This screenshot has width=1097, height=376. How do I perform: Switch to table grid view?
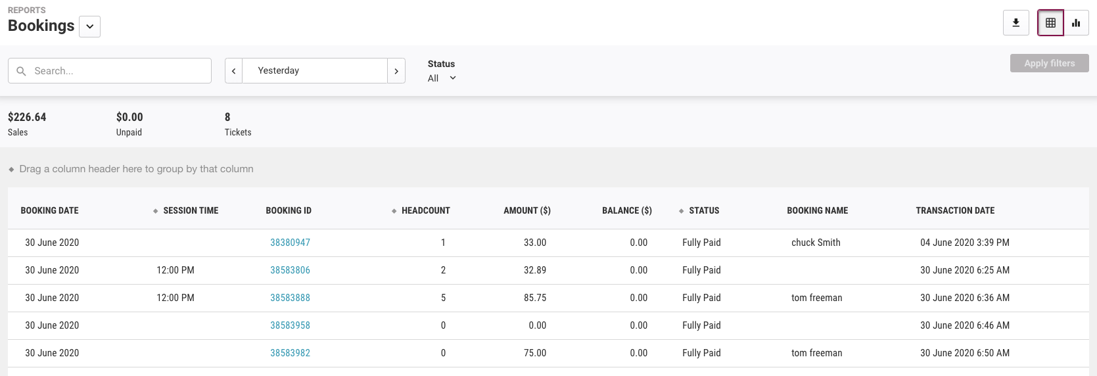1050,23
